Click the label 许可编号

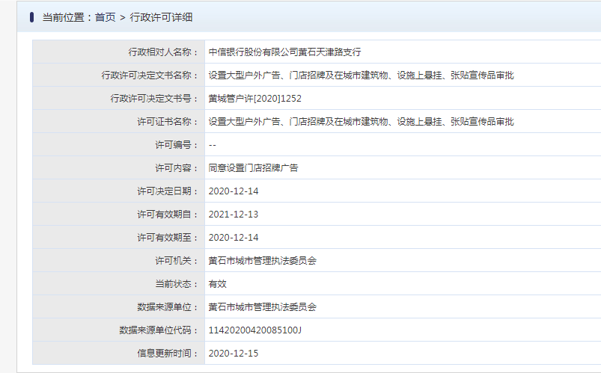pos(177,145)
